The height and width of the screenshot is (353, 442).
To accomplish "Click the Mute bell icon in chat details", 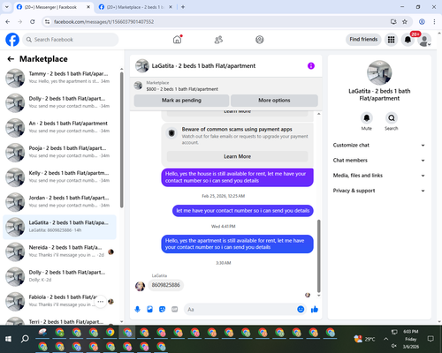I will (367, 118).
